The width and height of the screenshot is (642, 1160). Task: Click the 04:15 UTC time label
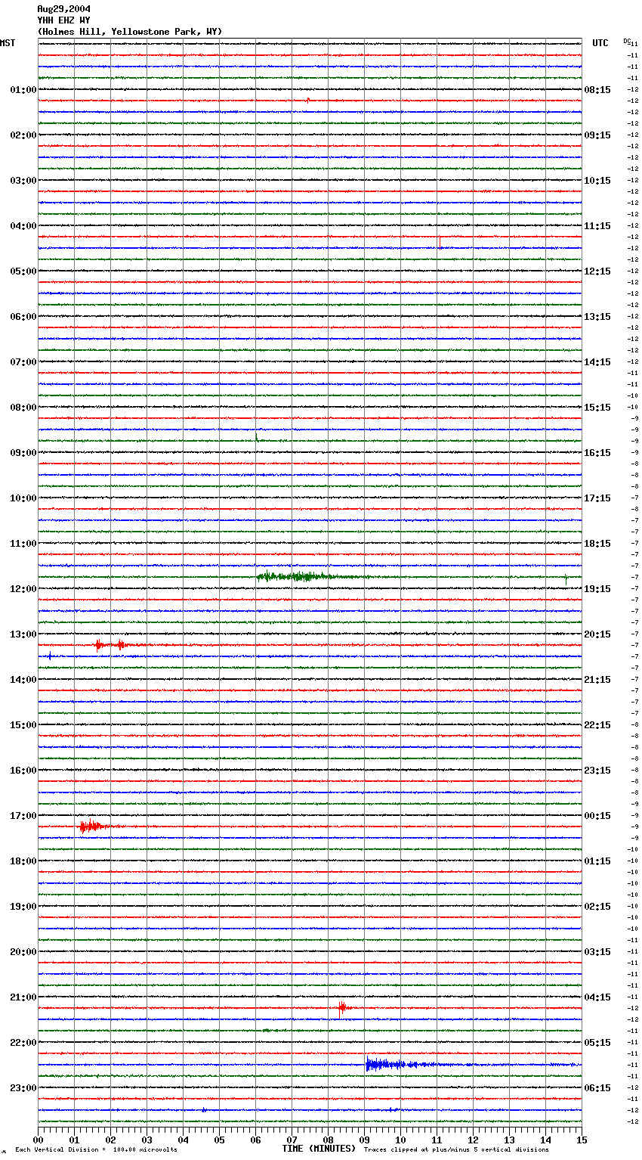[x=597, y=997]
